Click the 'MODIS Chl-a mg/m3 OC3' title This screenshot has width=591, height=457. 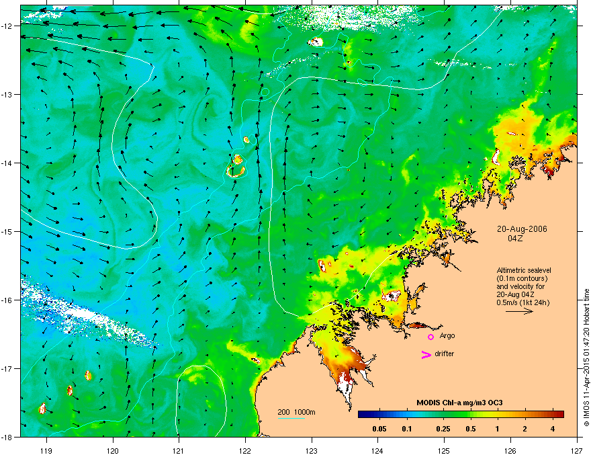[x=459, y=403]
